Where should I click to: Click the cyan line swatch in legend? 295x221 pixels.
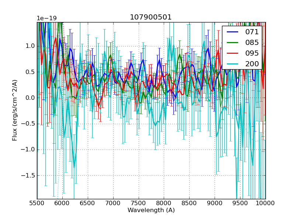click(233, 64)
